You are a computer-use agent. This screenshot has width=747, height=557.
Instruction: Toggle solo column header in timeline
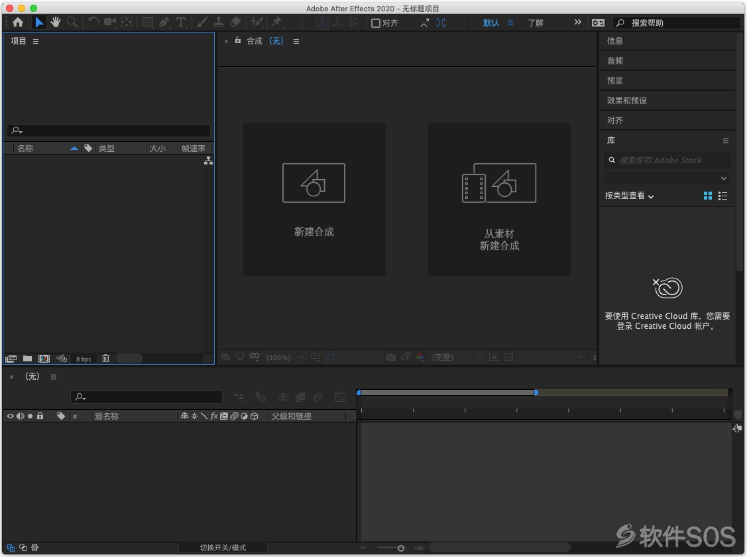[x=30, y=416]
